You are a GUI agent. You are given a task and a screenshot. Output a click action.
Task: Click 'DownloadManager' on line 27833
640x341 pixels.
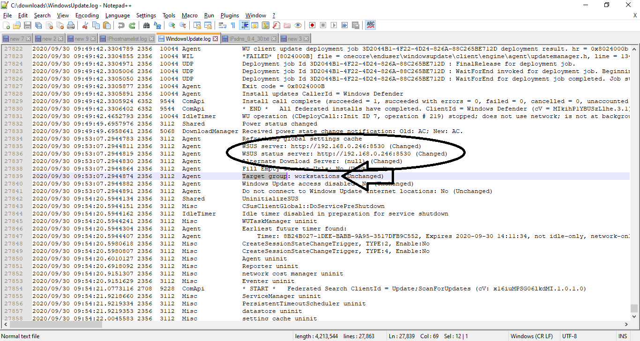[210, 131]
